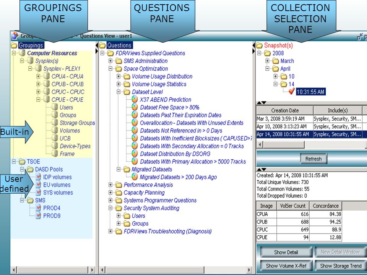
Task: Click the EU volumes checklist icon
Action: [38, 184]
